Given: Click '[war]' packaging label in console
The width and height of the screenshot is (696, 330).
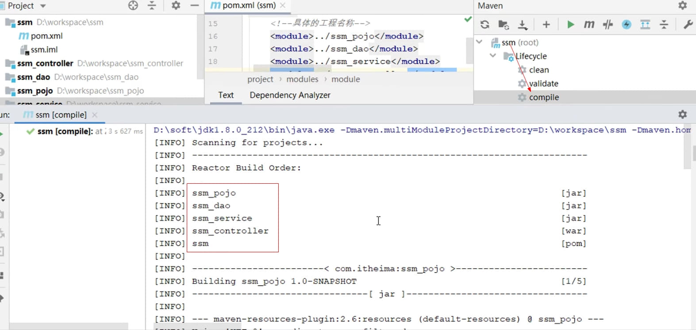Looking at the screenshot, I should 573,231.
